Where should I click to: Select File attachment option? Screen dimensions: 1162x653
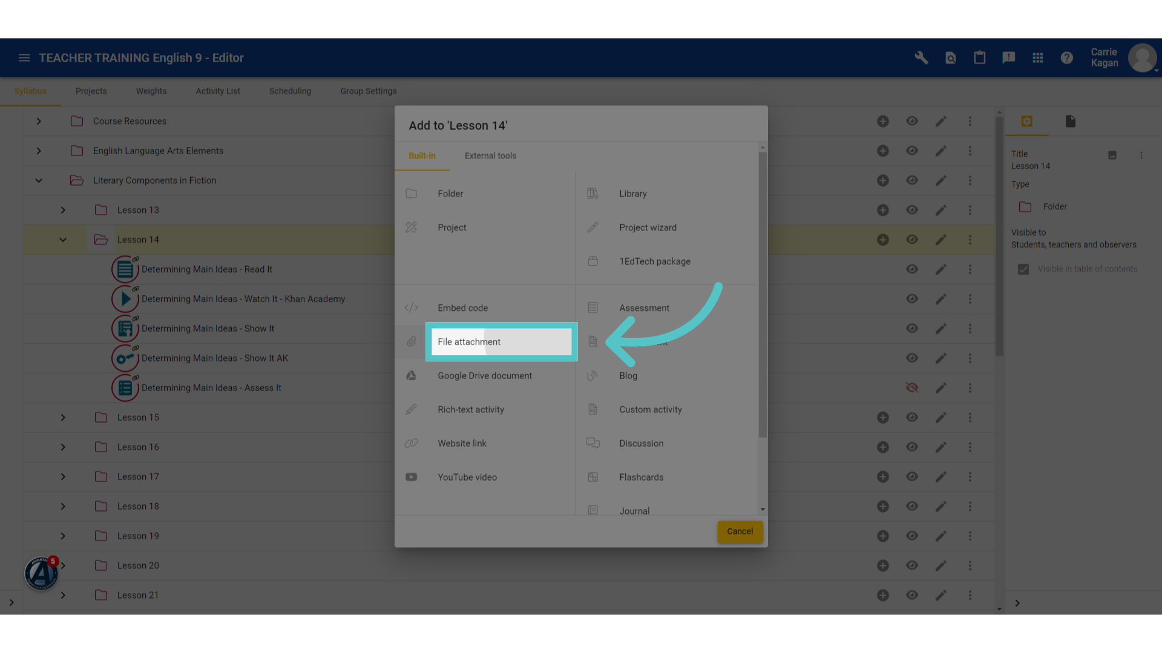click(501, 342)
